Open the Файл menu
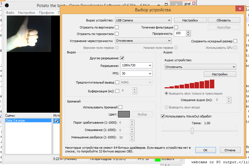The image size is (249, 166). (10, 13)
